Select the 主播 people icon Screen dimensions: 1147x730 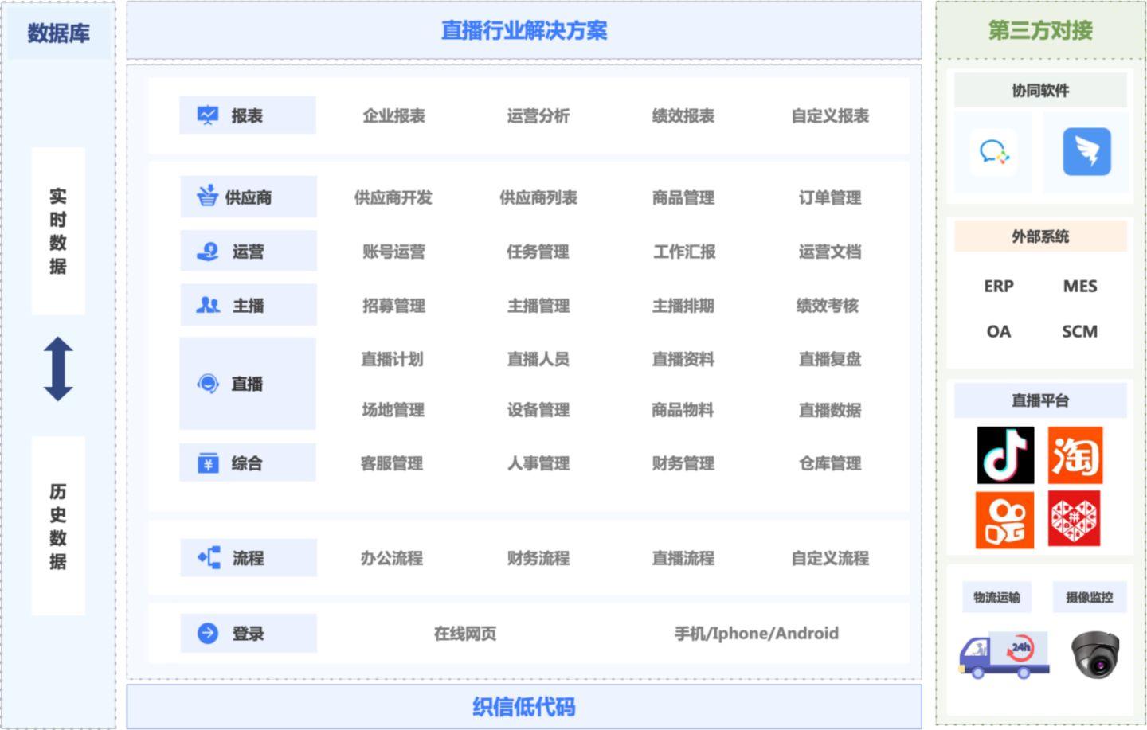point(208,304)
